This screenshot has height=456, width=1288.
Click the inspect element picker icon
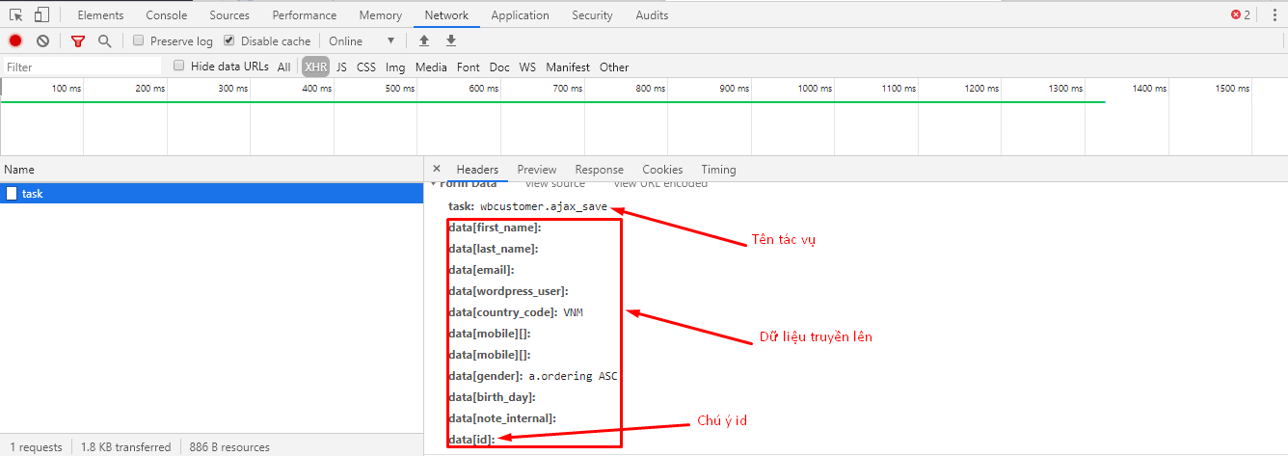tap(16, 14)
